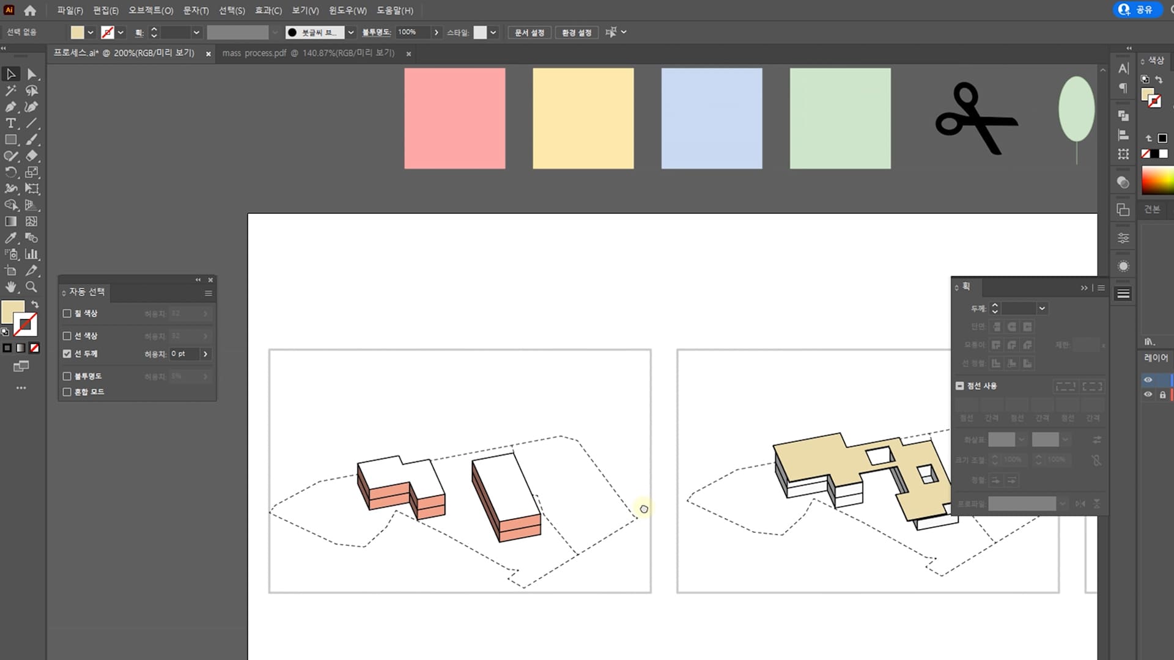Enable the 칠 색상 checkbox
The image size is (1174, 660).
pyautogui.click(x=67, y=313)
